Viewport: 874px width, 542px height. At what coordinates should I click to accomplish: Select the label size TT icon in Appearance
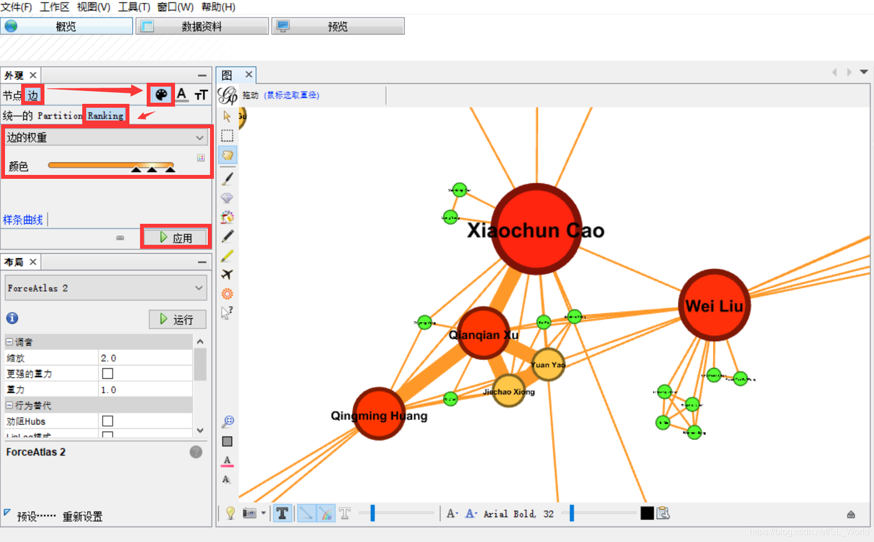[201, 95]
